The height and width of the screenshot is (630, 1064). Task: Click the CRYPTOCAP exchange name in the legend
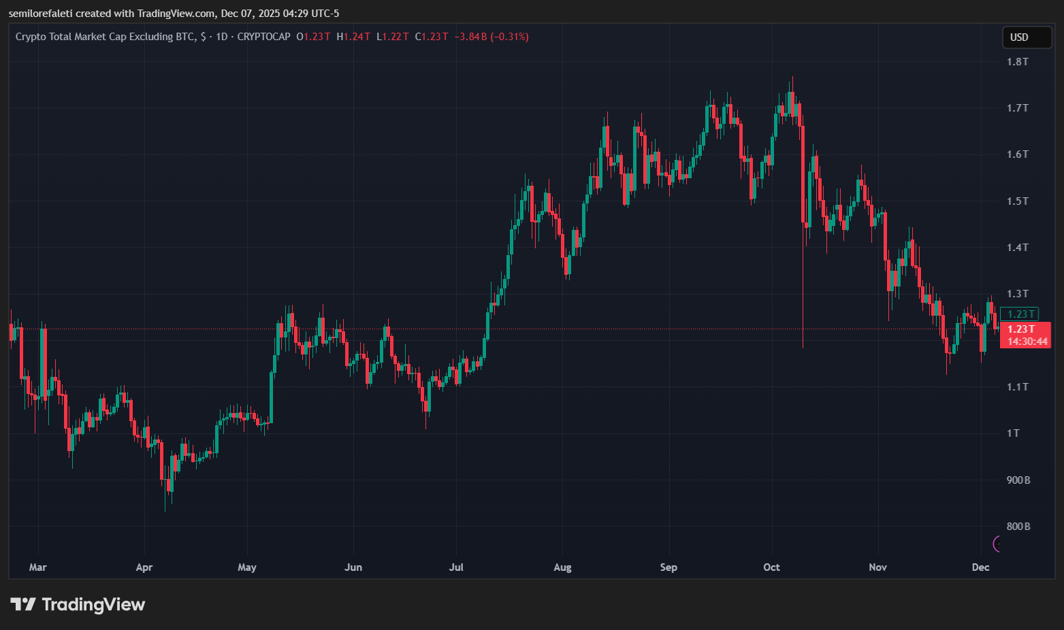coord(265,37)
